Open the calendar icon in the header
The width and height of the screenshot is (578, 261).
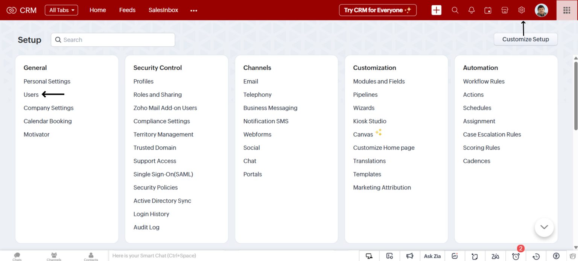488,10
